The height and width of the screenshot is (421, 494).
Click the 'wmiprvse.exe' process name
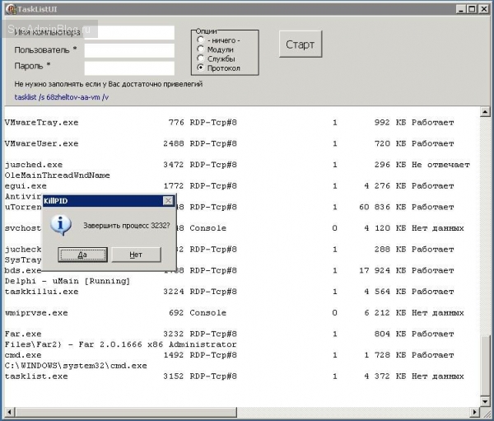click(x=36, y=313)
